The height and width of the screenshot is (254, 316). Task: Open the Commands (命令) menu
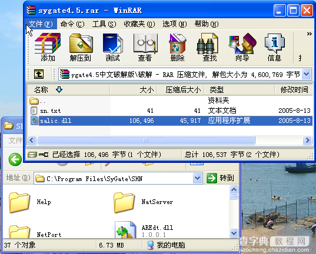point(72,24)
